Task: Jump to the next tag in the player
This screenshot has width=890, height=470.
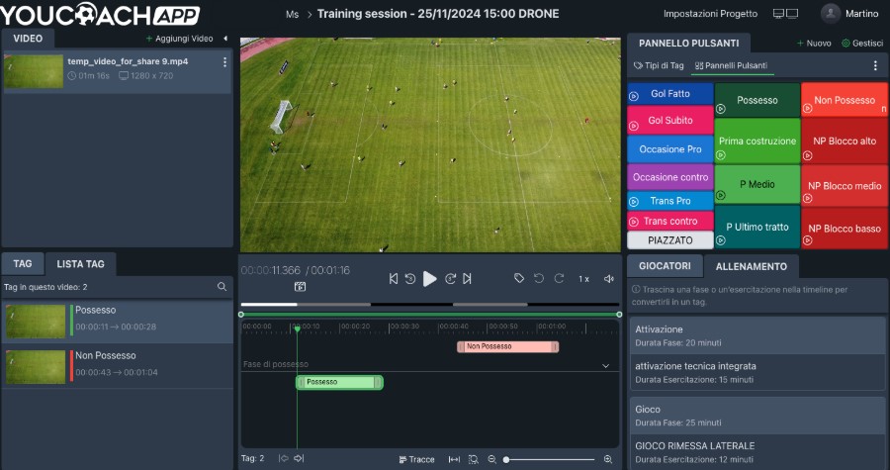Action: click(467, 279)
